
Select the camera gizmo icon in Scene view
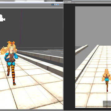coord(2,18)
